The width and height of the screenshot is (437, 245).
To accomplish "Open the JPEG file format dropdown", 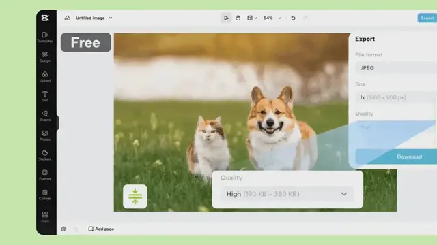I will (x=396, y=68).
